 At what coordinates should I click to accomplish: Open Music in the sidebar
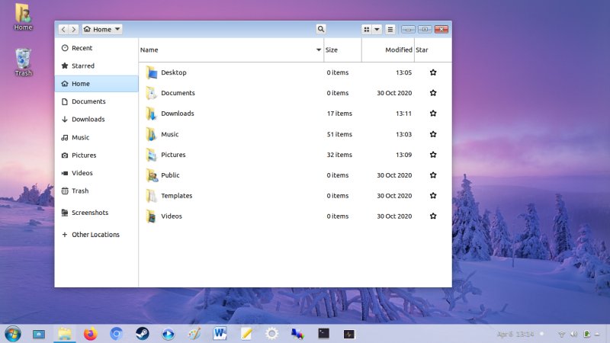pos(97,137)
